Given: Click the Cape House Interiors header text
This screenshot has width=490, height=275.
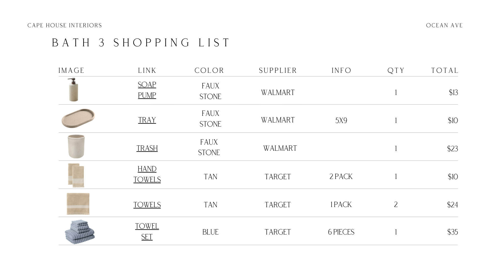Looking at the screenshot, I should [x=65, y=25].
